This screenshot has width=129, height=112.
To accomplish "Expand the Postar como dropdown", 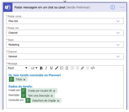I will coord(118,21).
